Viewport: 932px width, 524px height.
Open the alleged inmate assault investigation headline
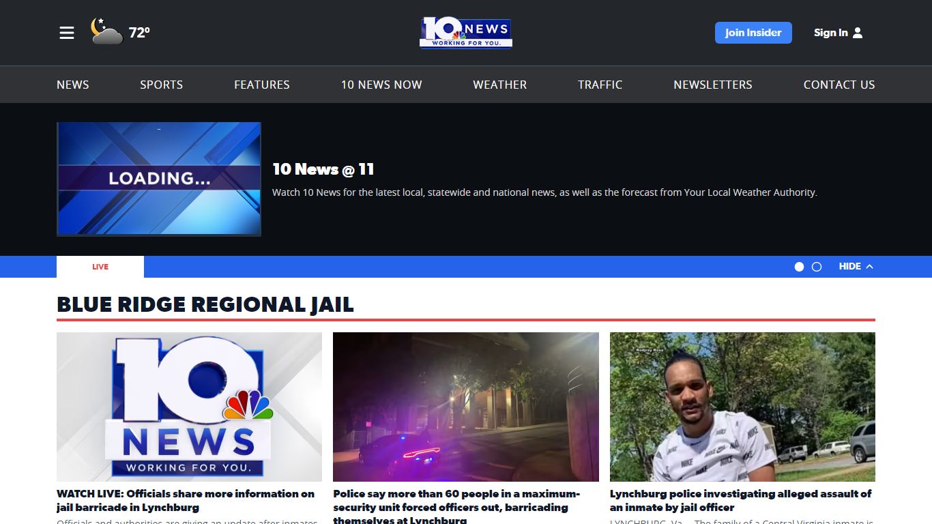click(741, 500)
